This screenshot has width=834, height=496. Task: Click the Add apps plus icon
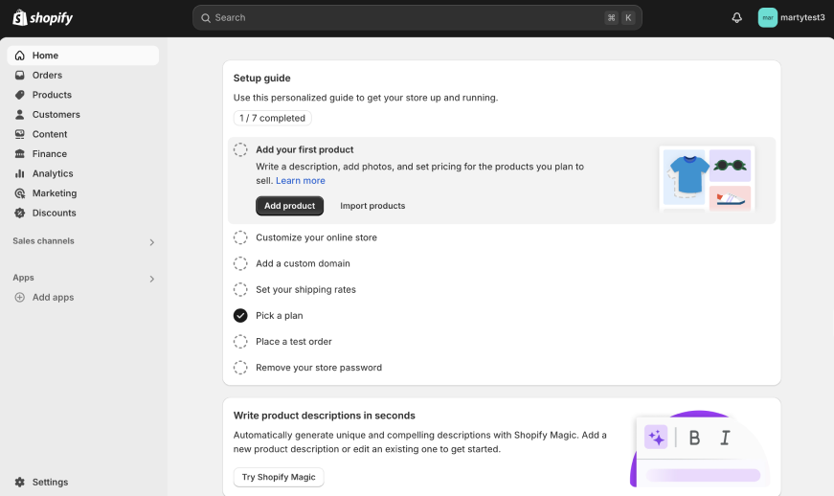coord(20,298)
